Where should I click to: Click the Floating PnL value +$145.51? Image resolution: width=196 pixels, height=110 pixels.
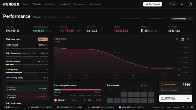coord(39,31)
